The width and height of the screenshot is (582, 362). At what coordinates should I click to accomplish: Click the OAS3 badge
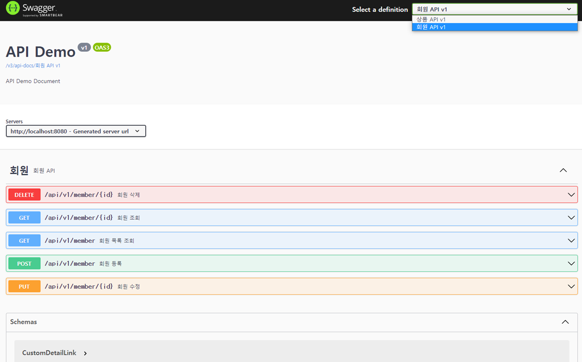coord(102,47)
